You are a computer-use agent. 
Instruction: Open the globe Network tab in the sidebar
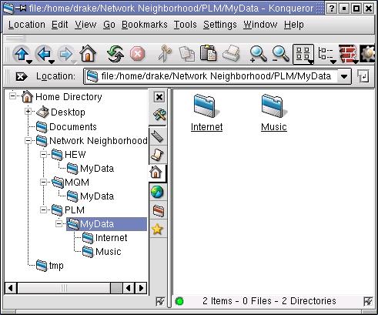pyautogui.click(x=157, y=192)
